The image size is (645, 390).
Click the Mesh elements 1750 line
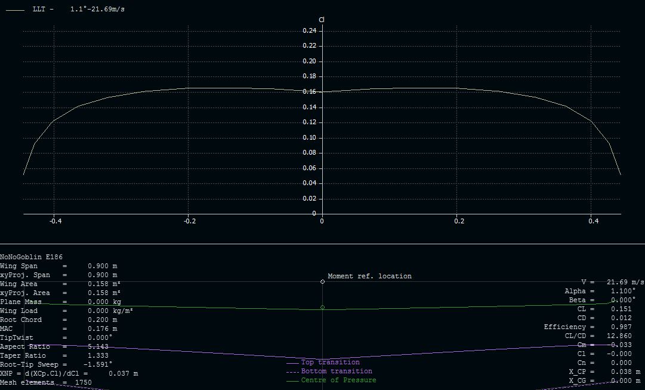[x=46, y=382]
